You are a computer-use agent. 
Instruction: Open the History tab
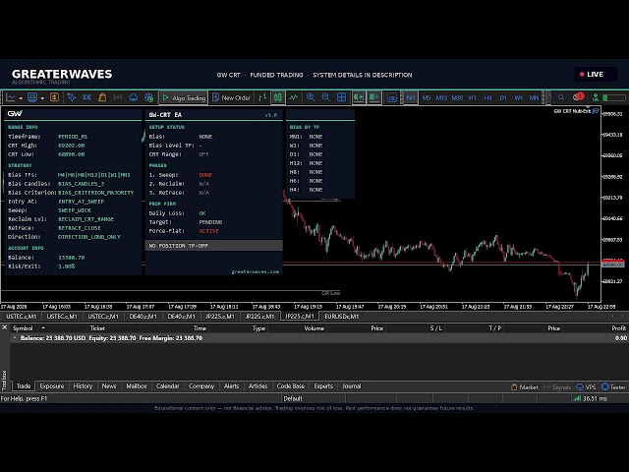tap(83, 386)
